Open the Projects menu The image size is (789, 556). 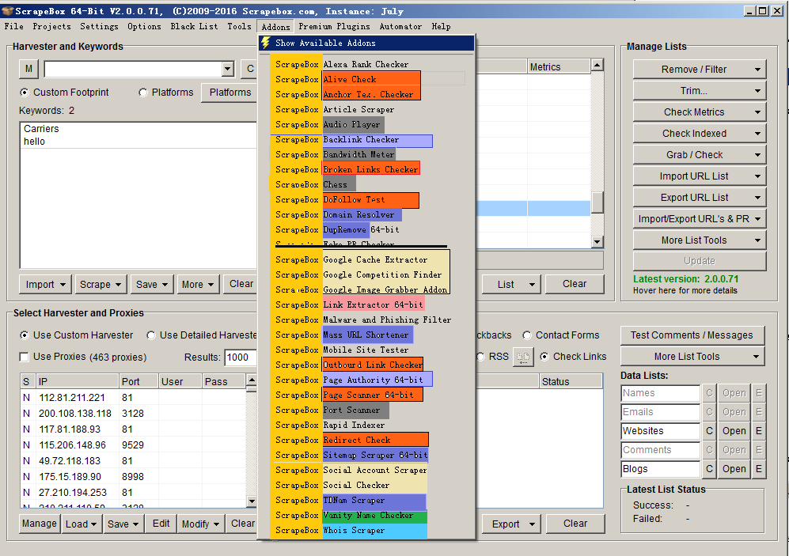[x=51, y=27]
